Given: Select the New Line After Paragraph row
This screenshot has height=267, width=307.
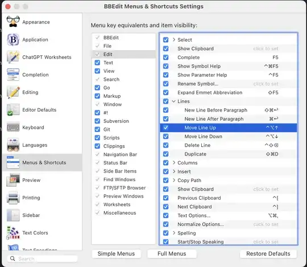Looking at the screenshot, I should tap(229, 119).
